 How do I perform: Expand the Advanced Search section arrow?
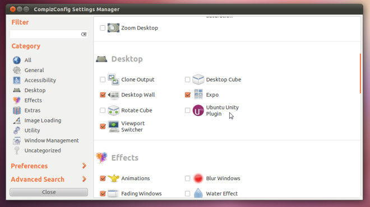coord(84,179)
